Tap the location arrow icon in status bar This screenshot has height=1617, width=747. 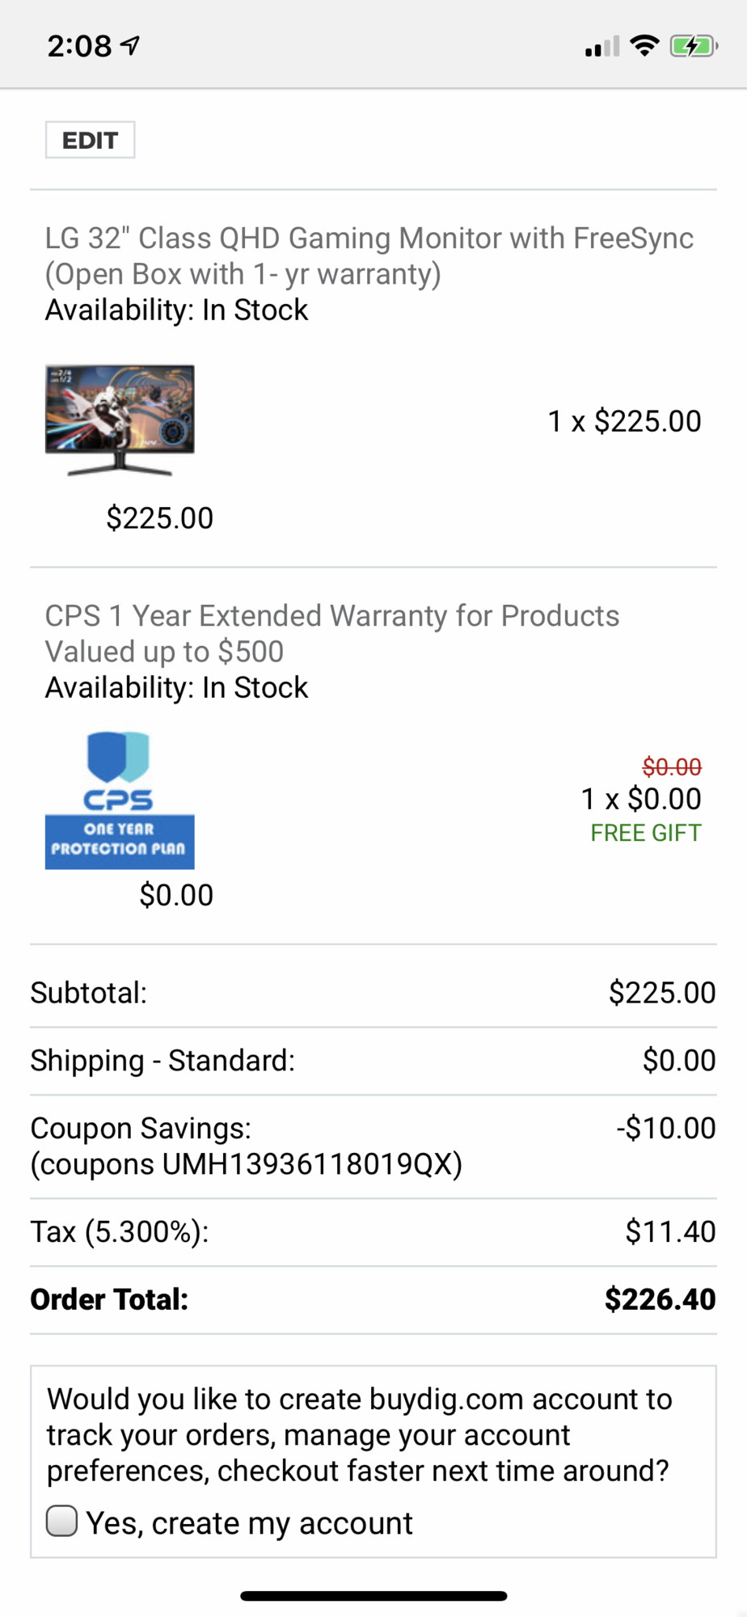click(130, 46)
